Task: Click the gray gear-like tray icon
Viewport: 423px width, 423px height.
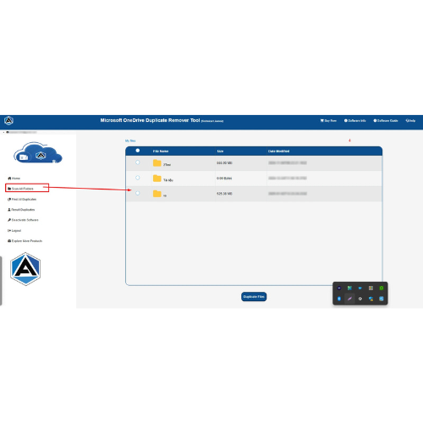Action: 360,299
